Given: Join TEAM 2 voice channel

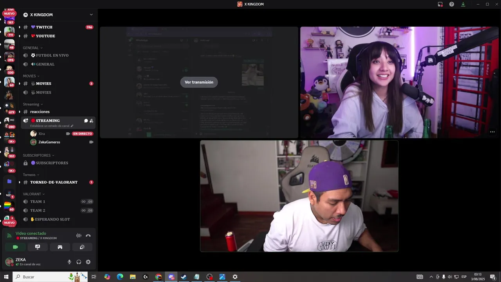Looking at the screenshot, I should tap(58, 210).
